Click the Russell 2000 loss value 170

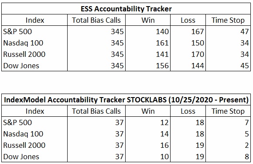pyautogui.click(x=198, y=54)
